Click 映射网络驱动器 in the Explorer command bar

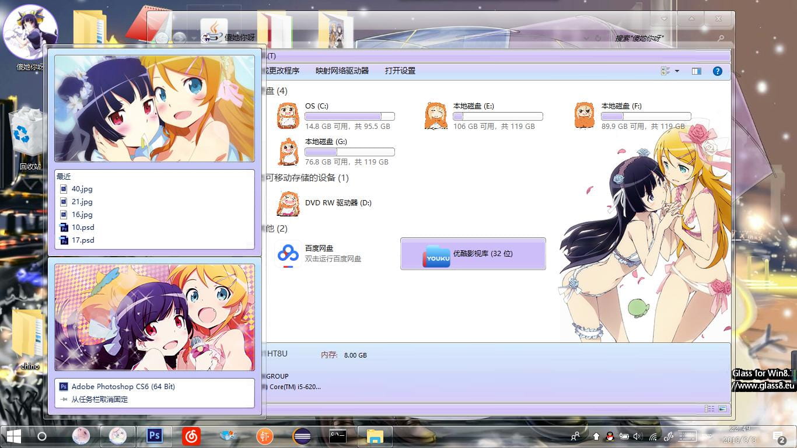342,71
